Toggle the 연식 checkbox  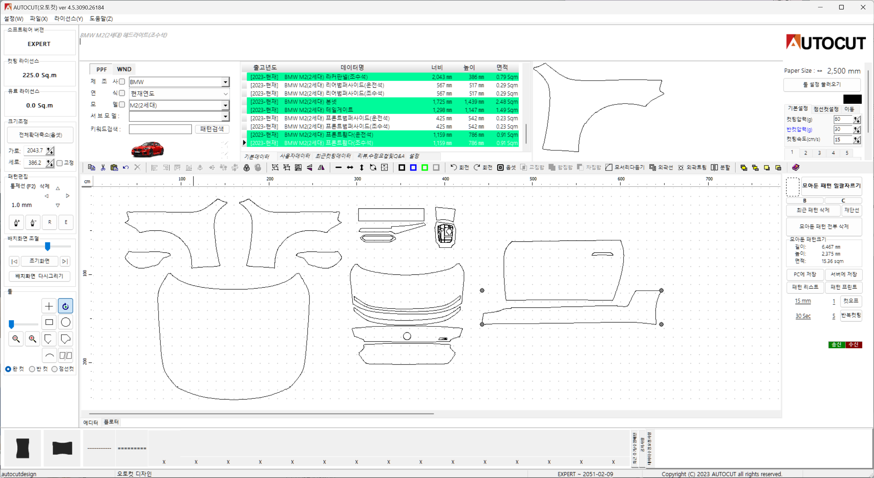[122, 93]
